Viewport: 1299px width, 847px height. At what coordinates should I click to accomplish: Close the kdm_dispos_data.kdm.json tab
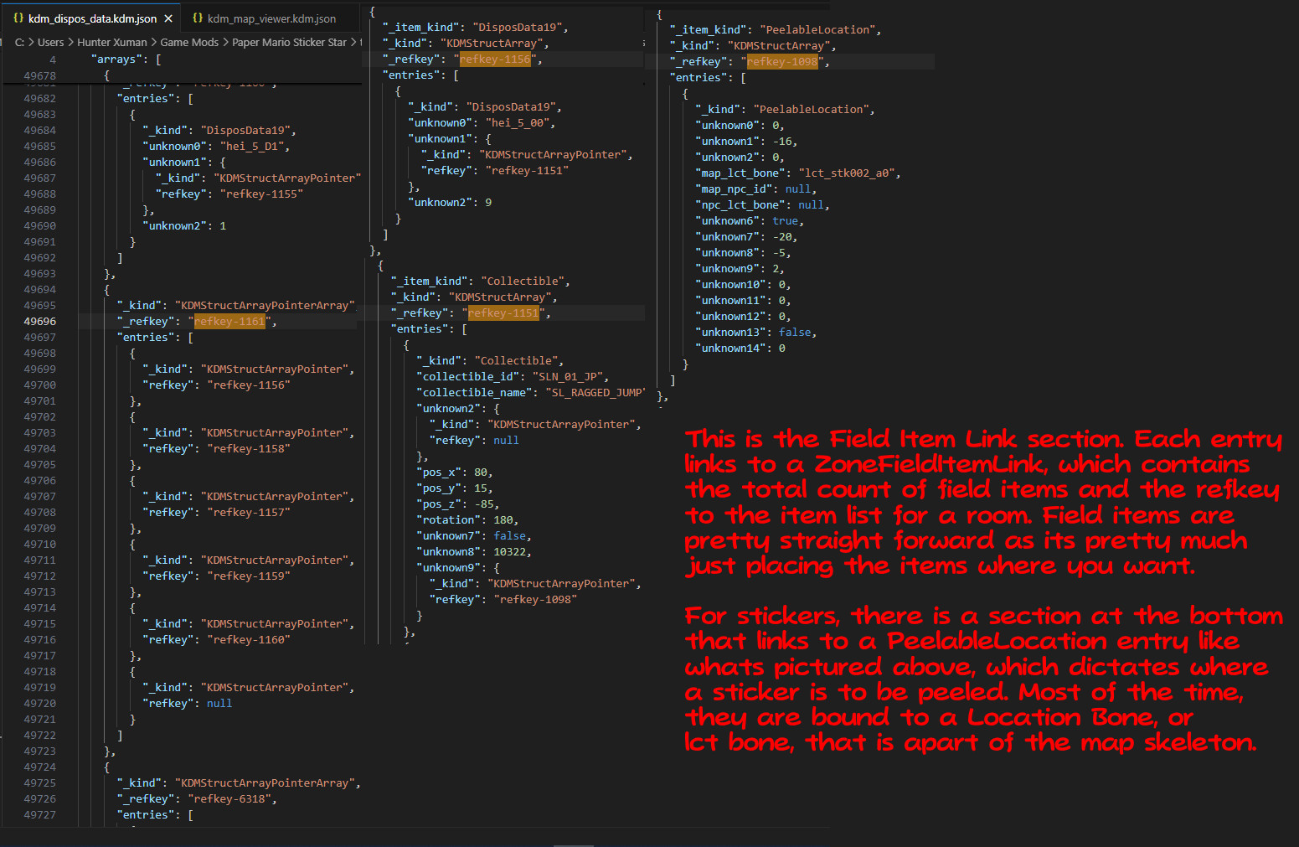(168, 18)
